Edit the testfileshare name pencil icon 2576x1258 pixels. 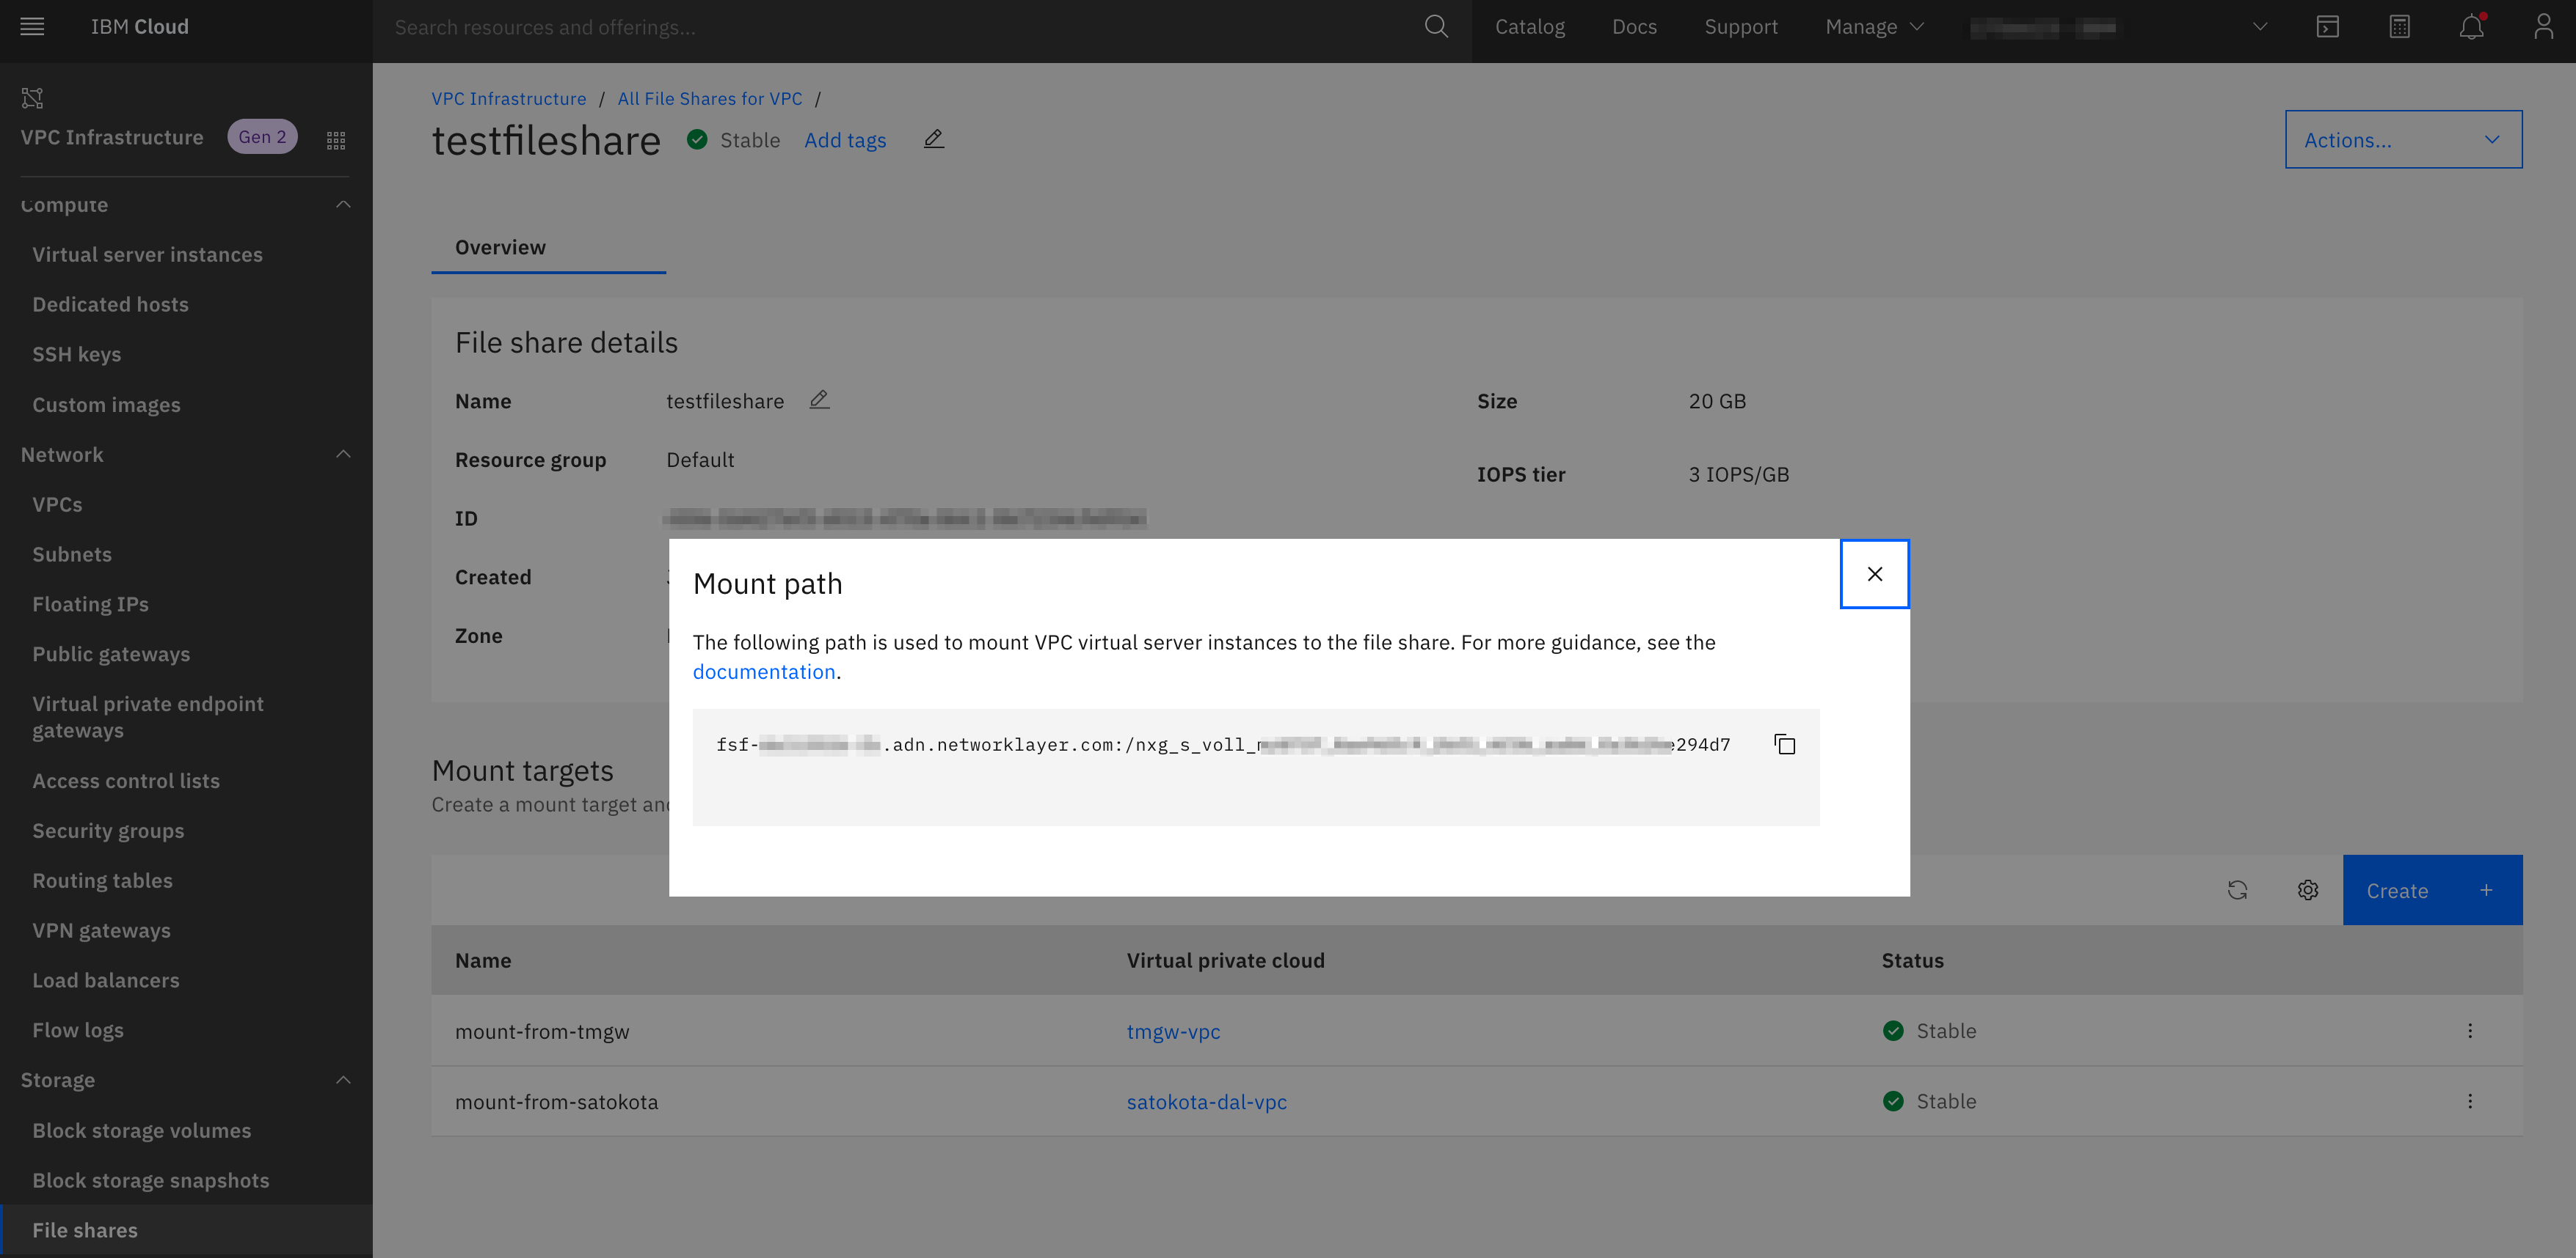819,400
